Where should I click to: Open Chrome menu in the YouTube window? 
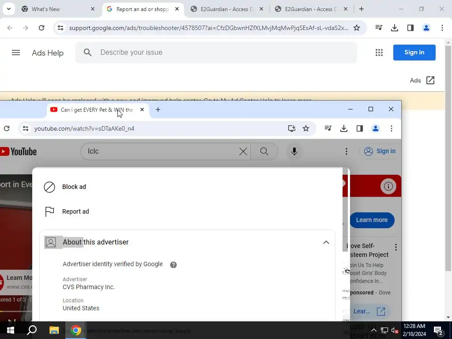tap(391, 128)
